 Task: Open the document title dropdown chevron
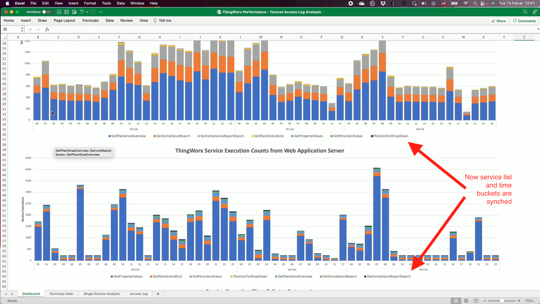(323, 12)
